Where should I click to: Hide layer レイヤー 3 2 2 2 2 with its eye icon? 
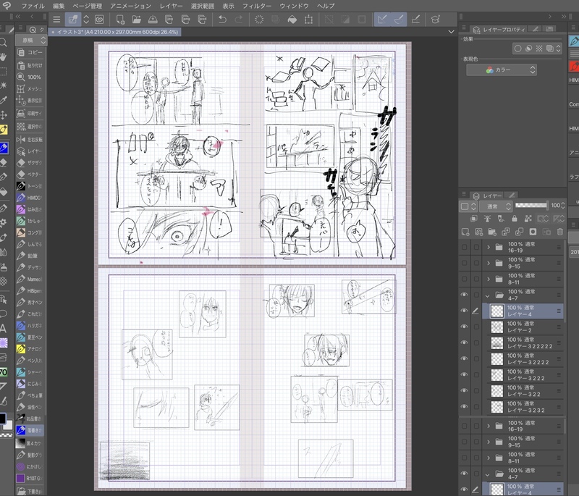pyautogui.click(x=464, y=358)
